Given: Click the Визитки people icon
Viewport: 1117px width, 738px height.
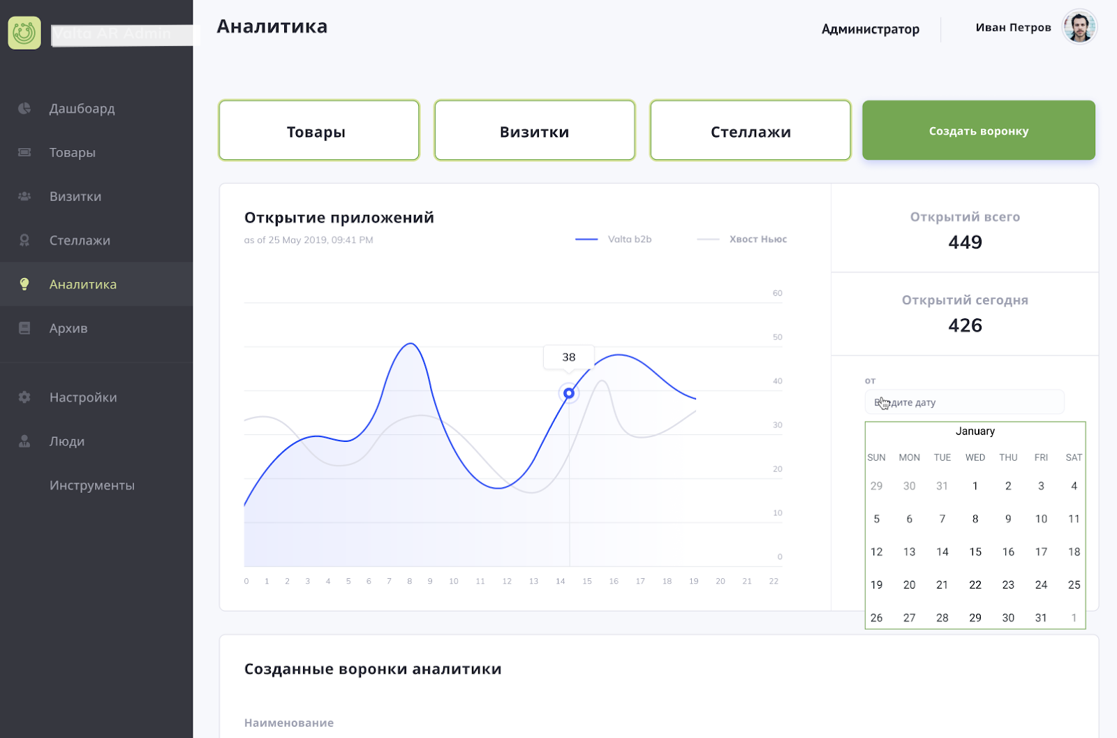Looking at the screenshot, I should pos(24,196).
